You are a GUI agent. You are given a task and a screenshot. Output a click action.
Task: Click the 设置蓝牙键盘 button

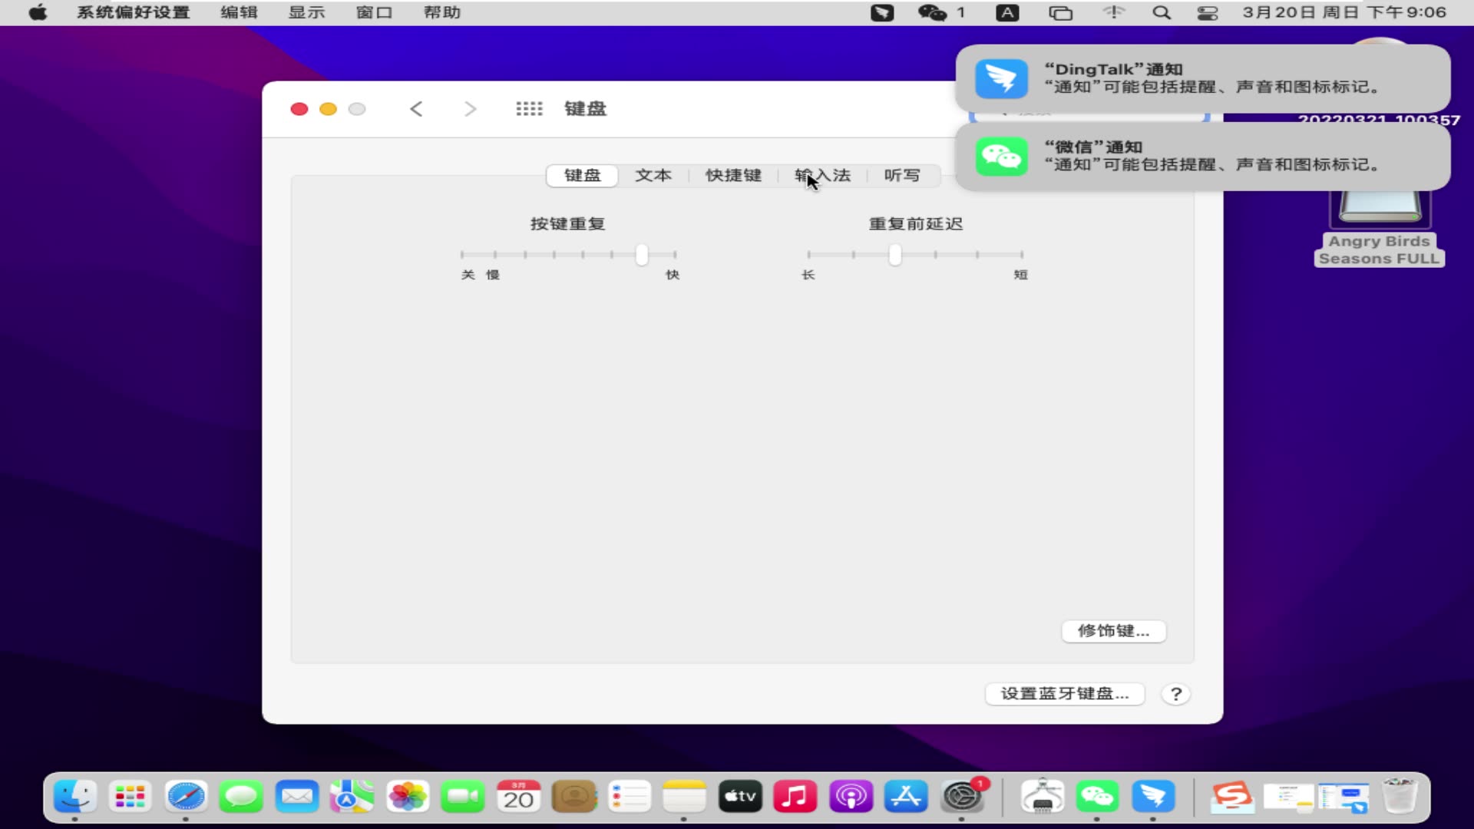(1064, 693)
